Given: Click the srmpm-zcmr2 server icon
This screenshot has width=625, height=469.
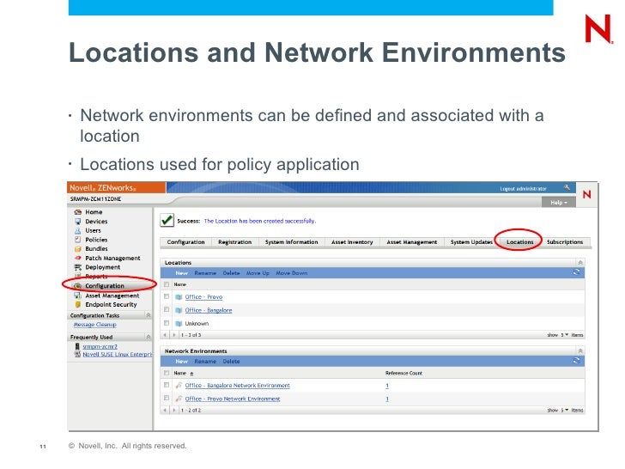Looking at the screenshot, I should point(77,346).
